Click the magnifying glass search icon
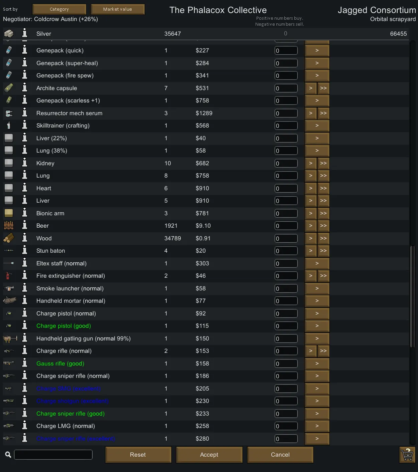Screen dimensions: 418x472 (x=8, y=455)
